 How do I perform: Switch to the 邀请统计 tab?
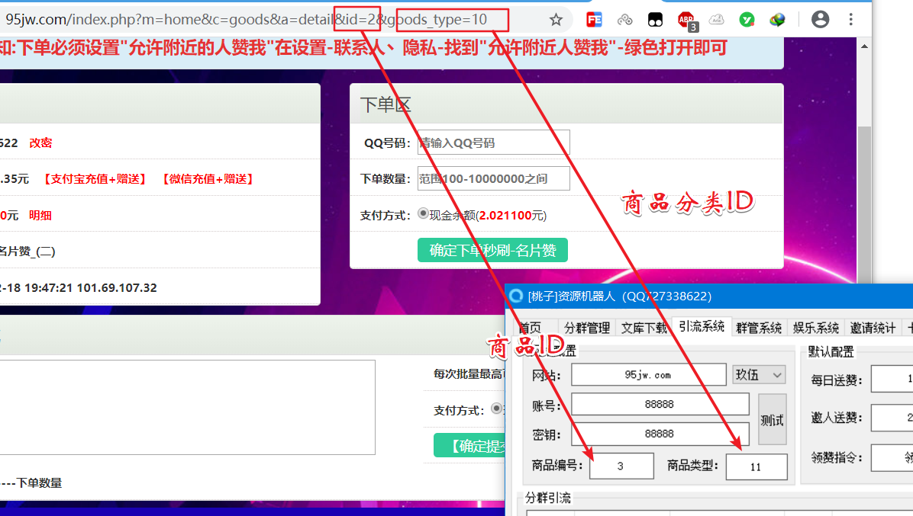(x=873, y=328)
